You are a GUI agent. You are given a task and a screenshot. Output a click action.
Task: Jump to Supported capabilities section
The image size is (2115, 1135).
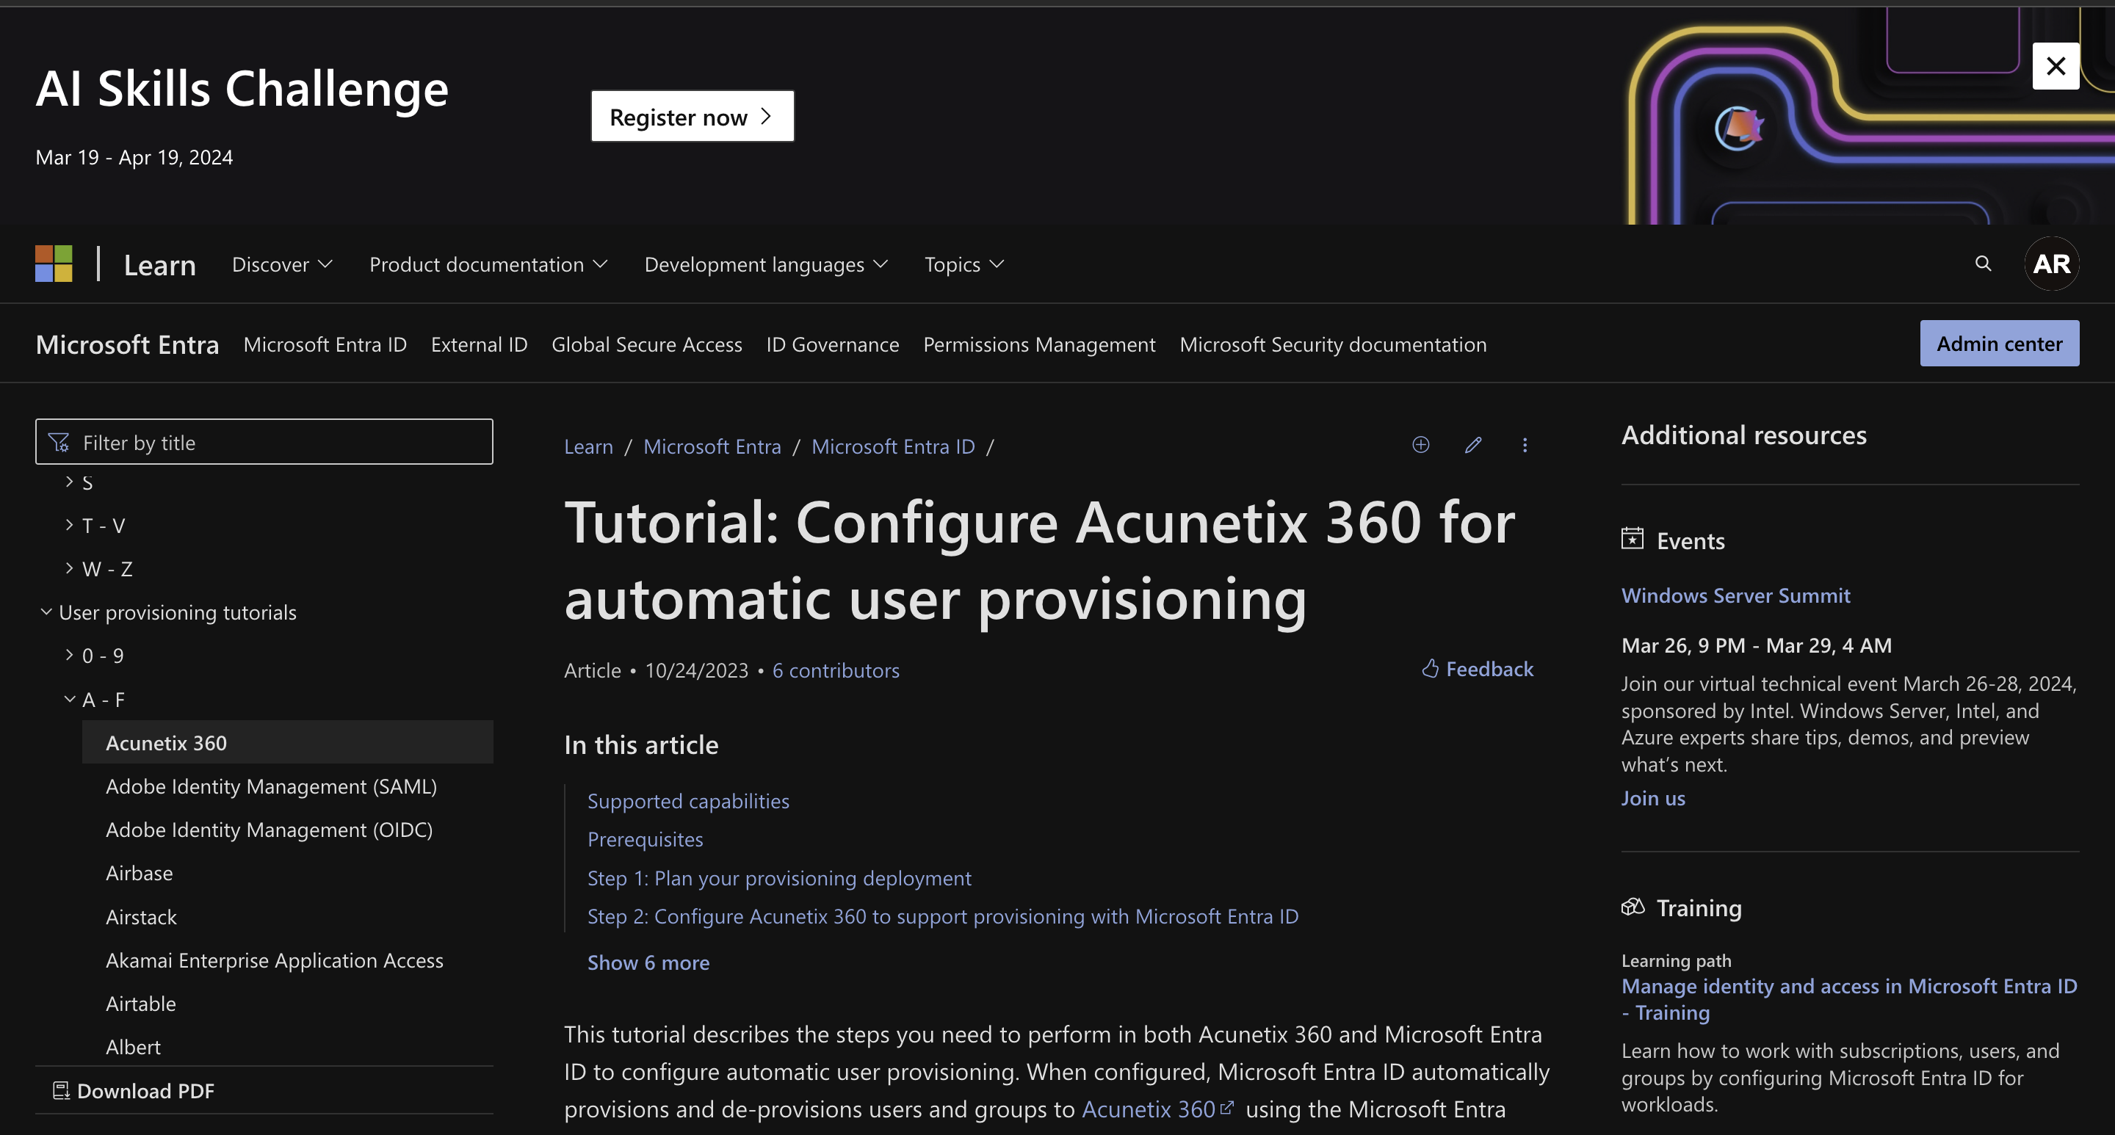[x=688, y=800]
